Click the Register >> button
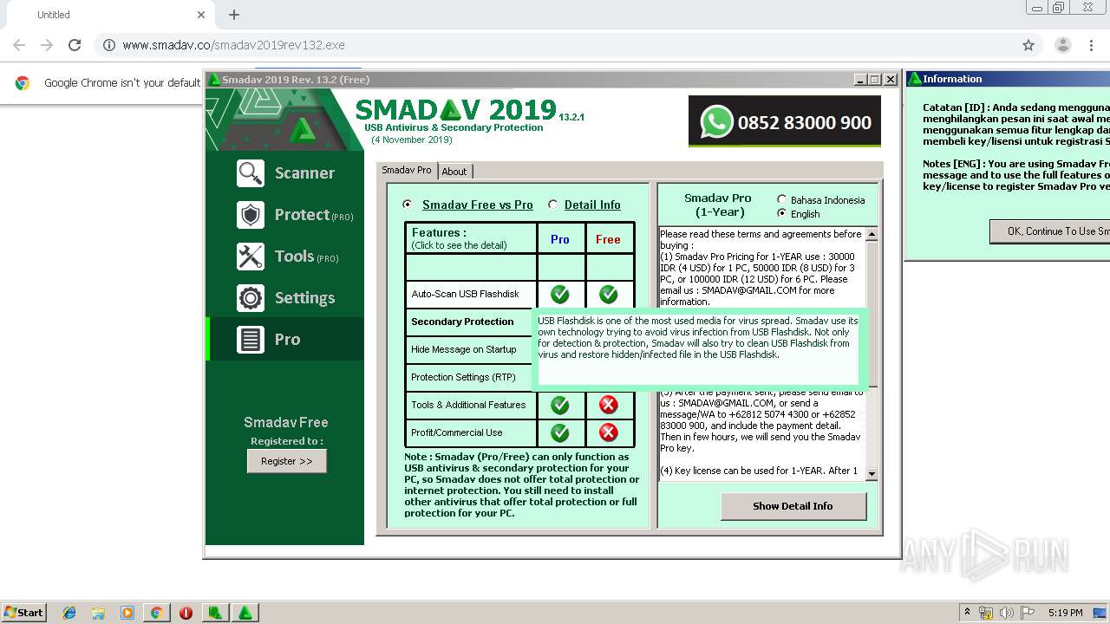The height and width of the screenshot is (624, 1110). click(287, 461)
